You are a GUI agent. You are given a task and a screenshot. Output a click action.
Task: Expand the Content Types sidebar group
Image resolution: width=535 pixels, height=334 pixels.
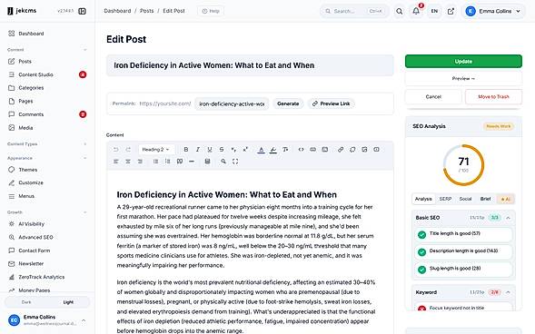coord(85,144)
